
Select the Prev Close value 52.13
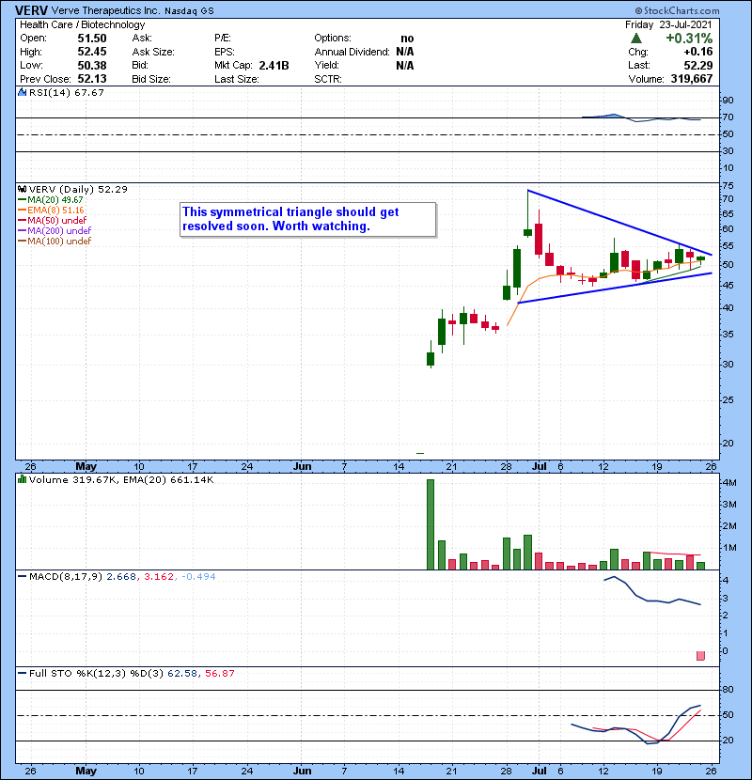pos(92,79)
